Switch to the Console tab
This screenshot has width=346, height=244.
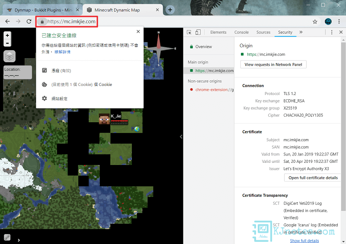[x=241, y=32]
